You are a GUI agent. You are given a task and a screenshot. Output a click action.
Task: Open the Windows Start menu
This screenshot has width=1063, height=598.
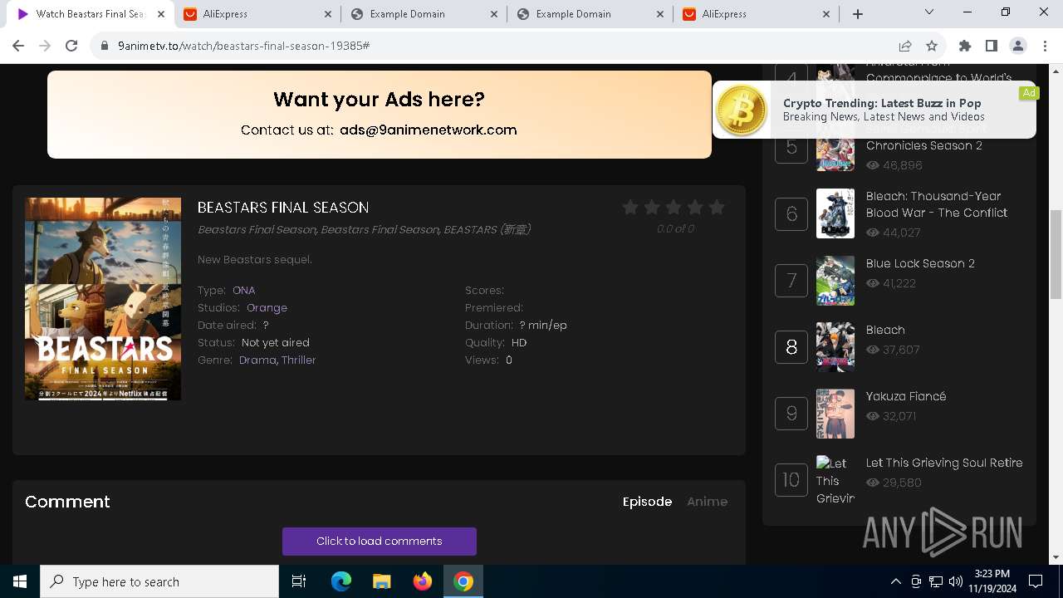click(20, 581)
